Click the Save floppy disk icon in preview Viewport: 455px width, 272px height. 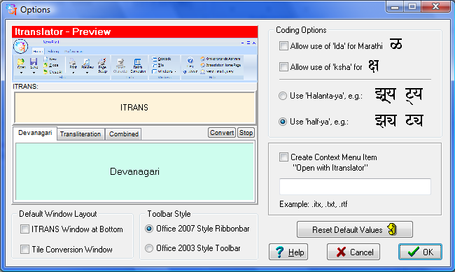tap(34, 62)
